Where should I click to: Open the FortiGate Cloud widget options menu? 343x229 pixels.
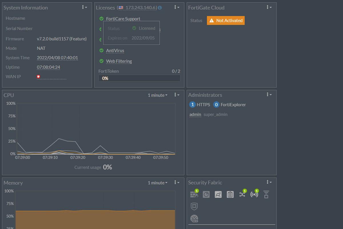coord(269,7)
